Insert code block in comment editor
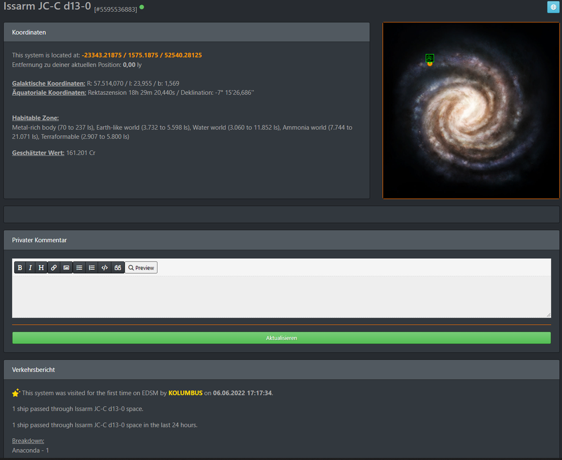The image size is (562, 460). (x=105, y=267)
